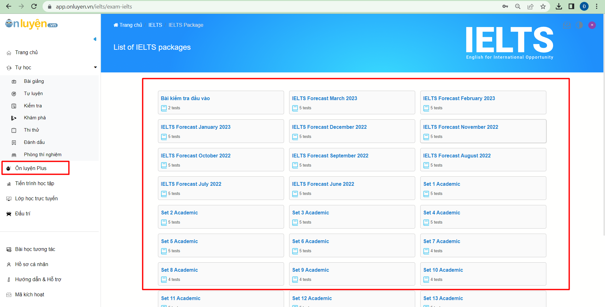Open Set 1 Academic package
This screenshot has height=307, width=605.
483,188
